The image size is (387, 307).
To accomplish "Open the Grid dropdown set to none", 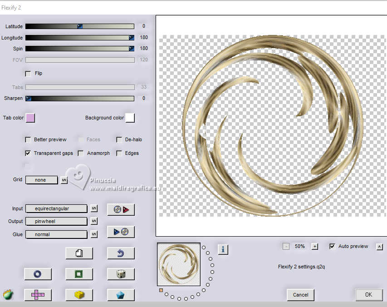I will click(x=41, y=180).
